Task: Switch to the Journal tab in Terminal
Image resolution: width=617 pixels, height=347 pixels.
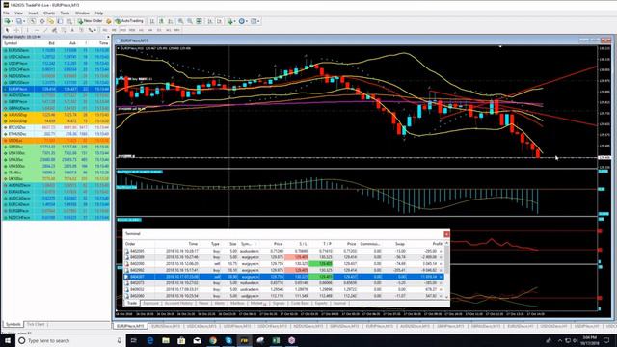Action: [x=339, y=303]
